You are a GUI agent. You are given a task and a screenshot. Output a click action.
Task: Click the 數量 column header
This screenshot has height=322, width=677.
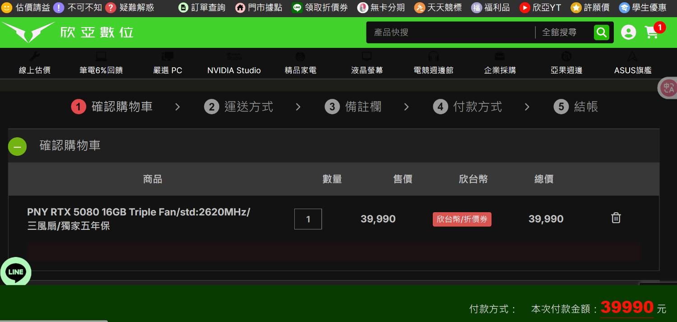pos(332,179)
